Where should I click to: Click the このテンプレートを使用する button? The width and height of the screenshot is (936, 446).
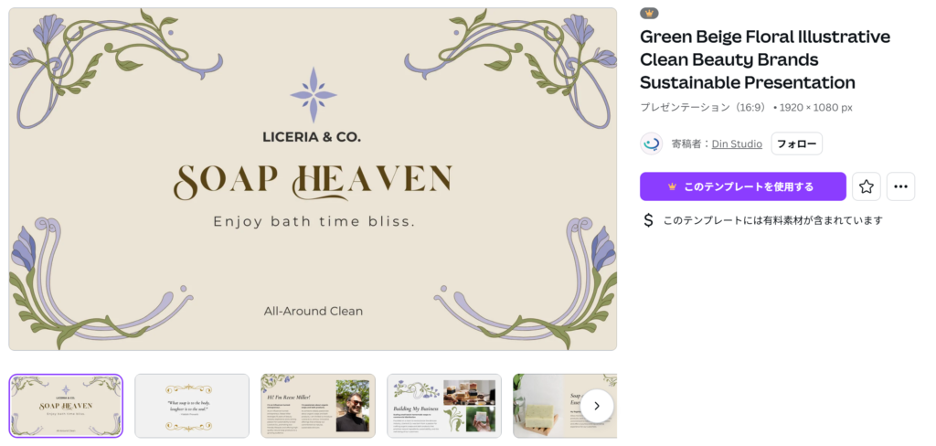[742, 186]
